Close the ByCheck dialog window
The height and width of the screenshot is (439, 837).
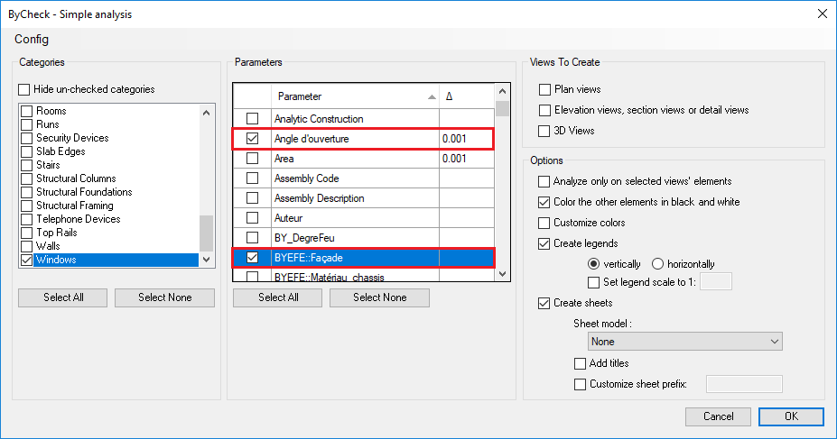pos(822,14)
